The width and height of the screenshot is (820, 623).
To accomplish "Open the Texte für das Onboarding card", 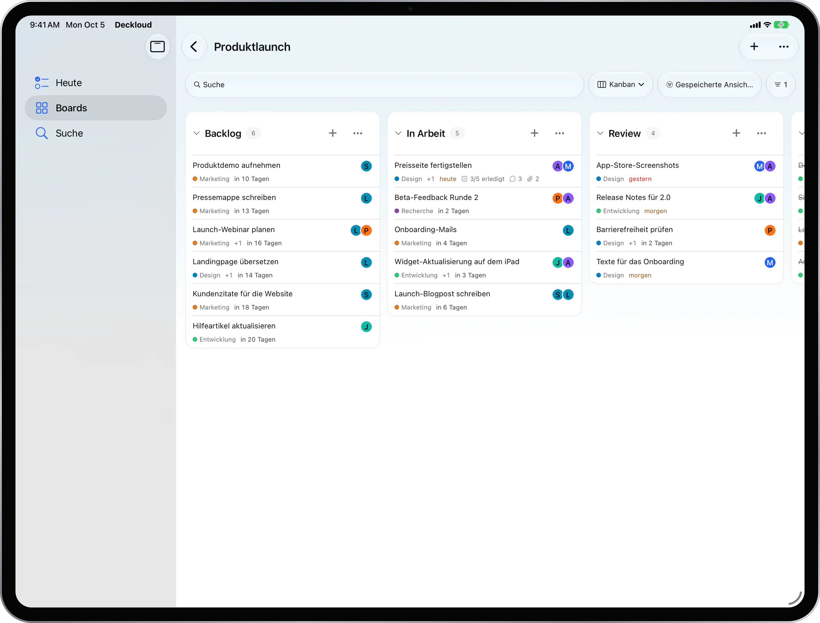I will [686, 268].
